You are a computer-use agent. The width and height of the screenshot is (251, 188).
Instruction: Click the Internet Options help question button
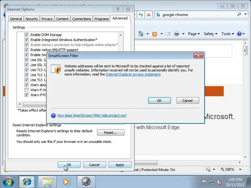[x=118, y=9]
